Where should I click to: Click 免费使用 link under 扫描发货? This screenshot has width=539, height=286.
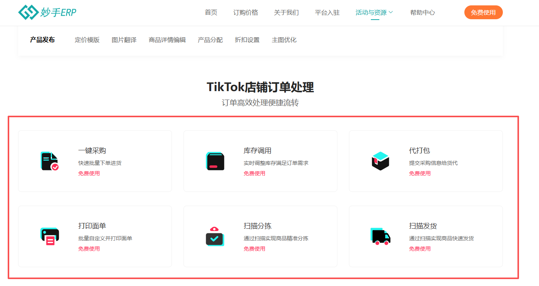click(420, 248)
